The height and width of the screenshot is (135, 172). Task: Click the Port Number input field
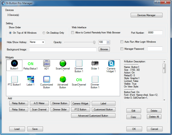(155, 33)
